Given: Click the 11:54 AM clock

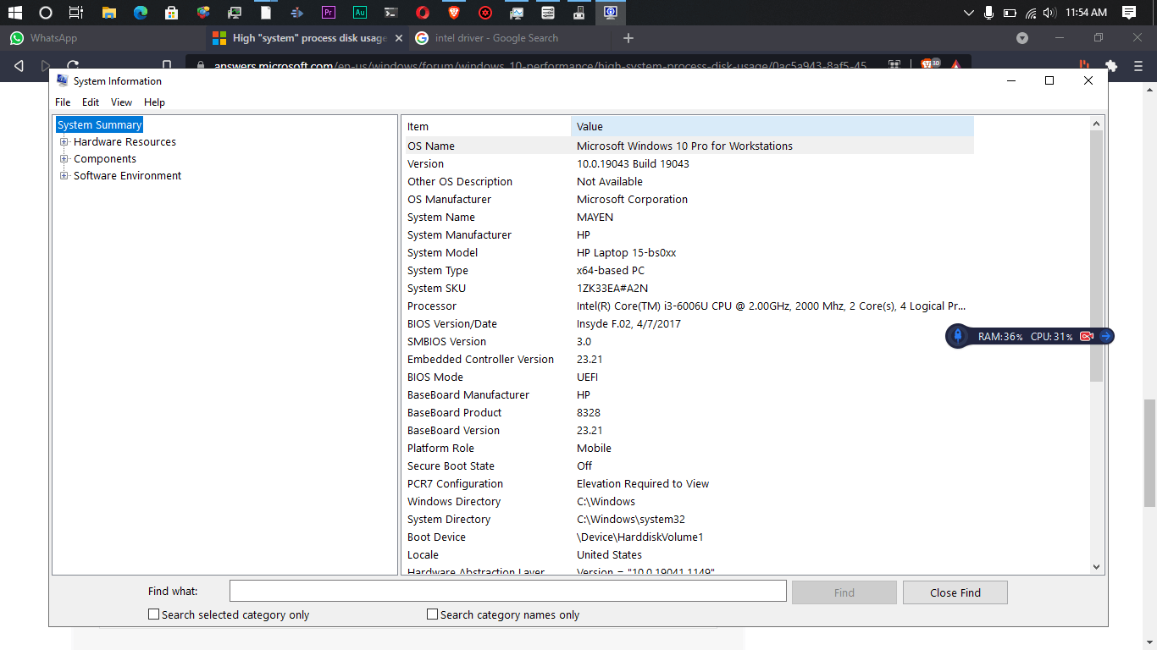Looking at the screenshot, I should tap(1087, 13).
